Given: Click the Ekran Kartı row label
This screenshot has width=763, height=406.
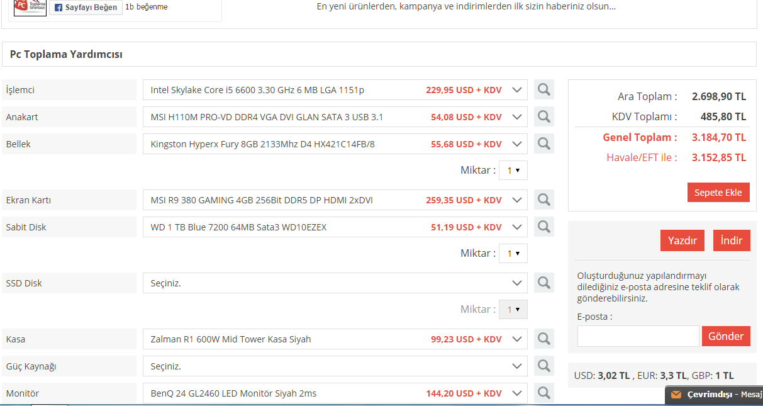Looking at the screenshot, I should click(x=28, y=200).
